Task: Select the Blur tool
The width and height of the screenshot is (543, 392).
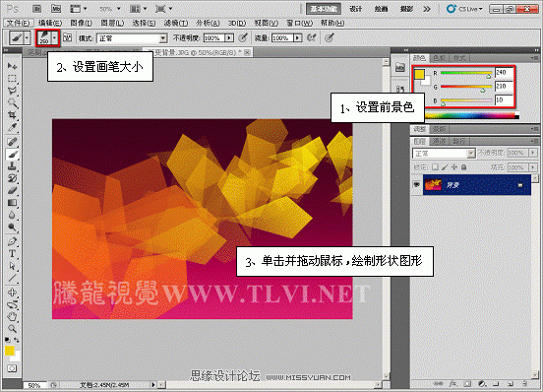Action: (x=12, y=216)
